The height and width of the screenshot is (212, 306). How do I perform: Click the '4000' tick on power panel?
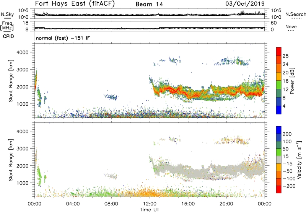[22, 52]
